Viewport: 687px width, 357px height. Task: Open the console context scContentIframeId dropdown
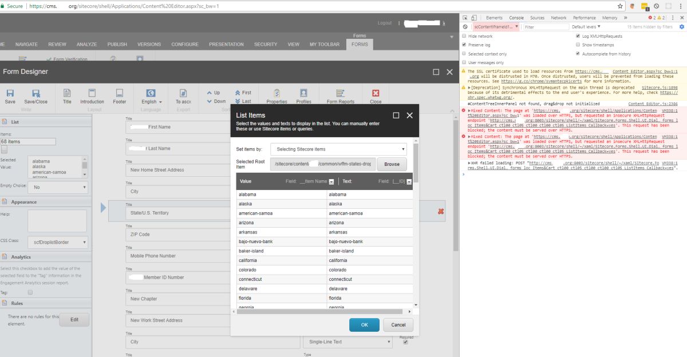pyautogui.click(x=496, y=27)
